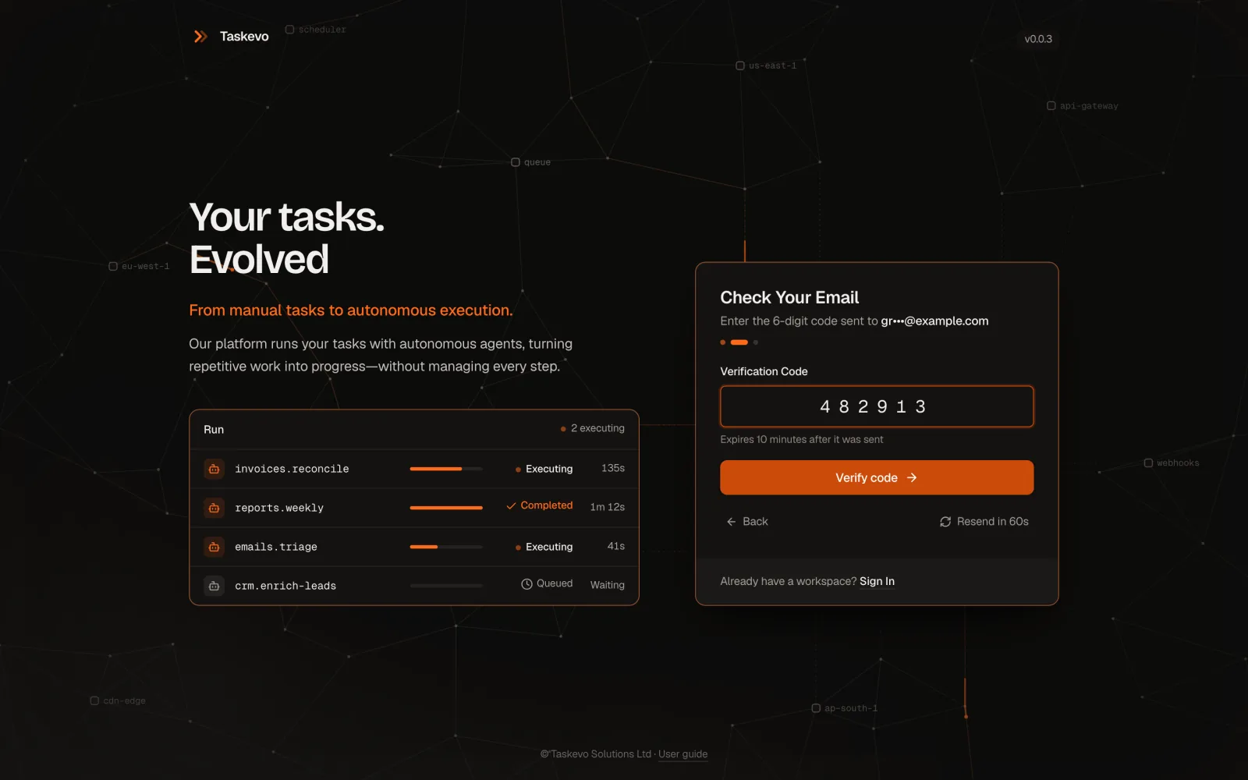
Task: Click the resend refresh icon
Action: click(945, 522)
